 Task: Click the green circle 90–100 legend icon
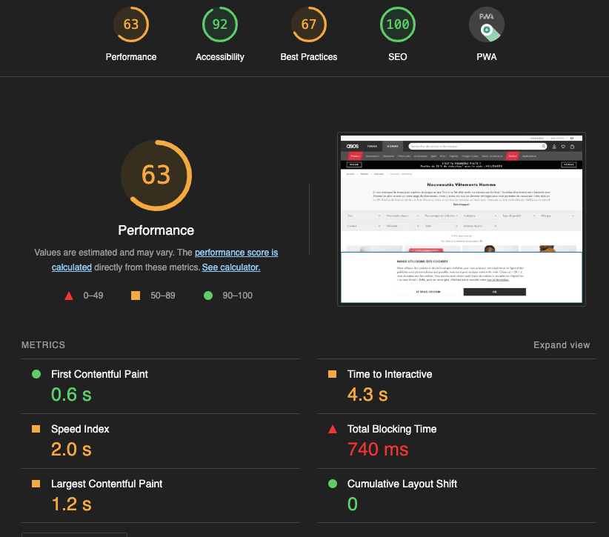click(x=208, y=296)
